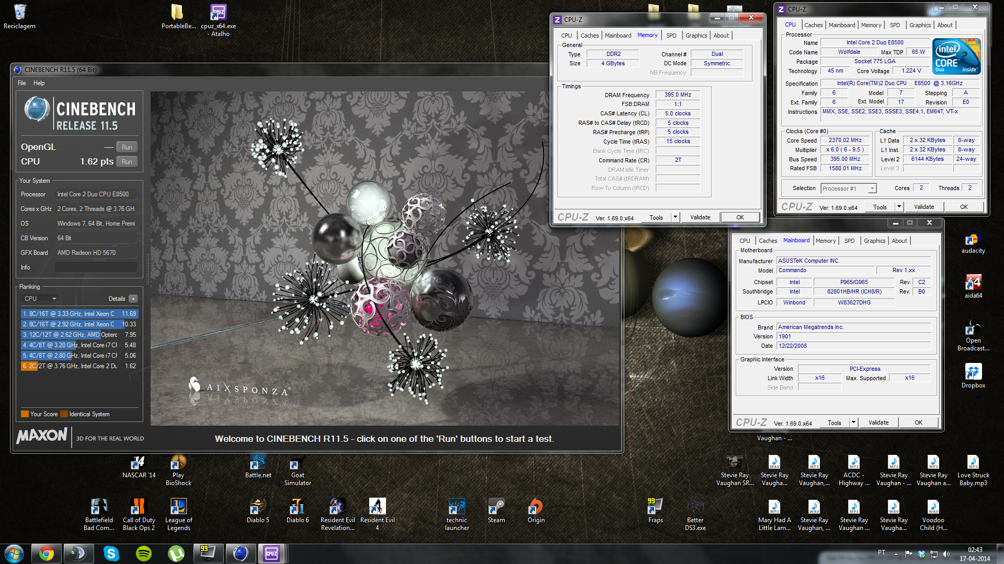1004x564 pixels.
Task: Select ranking row 8C/16T @ 3.33 GHz
Action: point(79,314)
